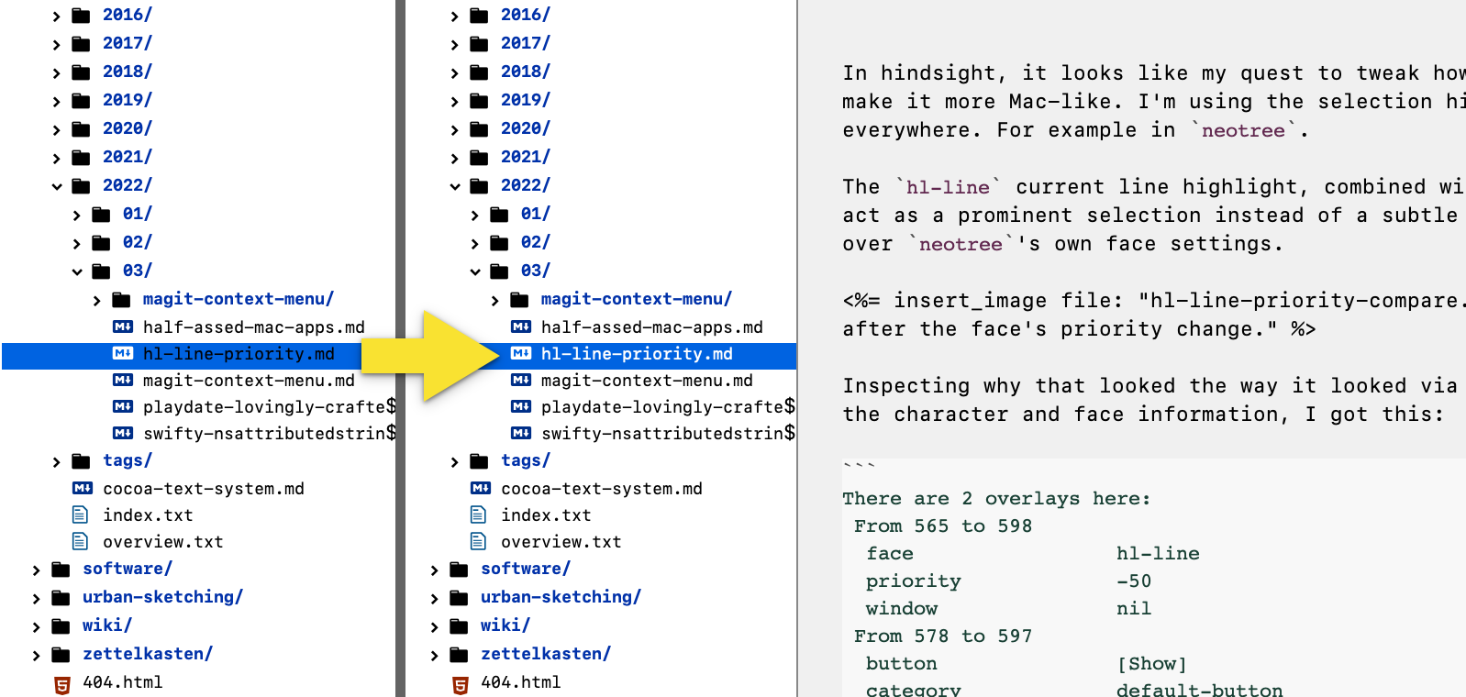Image resolution: width=1466 pixels, height=697 pixels.
Task: Click folder icon of 01/ in left tree
Action: [101, 214]
